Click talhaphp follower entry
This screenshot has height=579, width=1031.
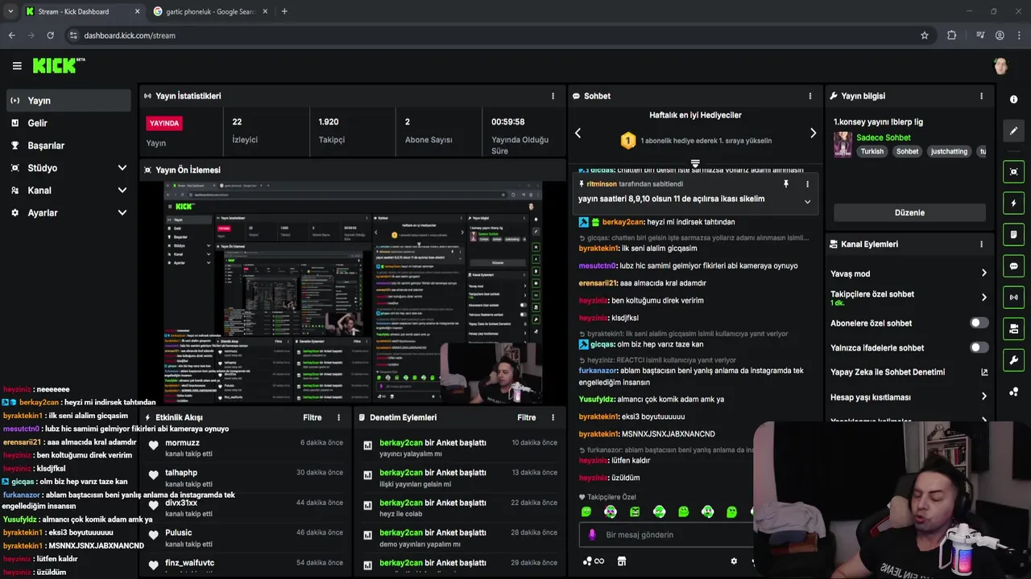pos(180,473)
